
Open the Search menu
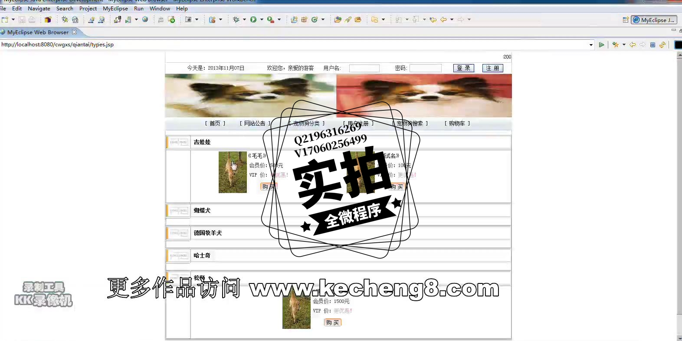(65, 8)
